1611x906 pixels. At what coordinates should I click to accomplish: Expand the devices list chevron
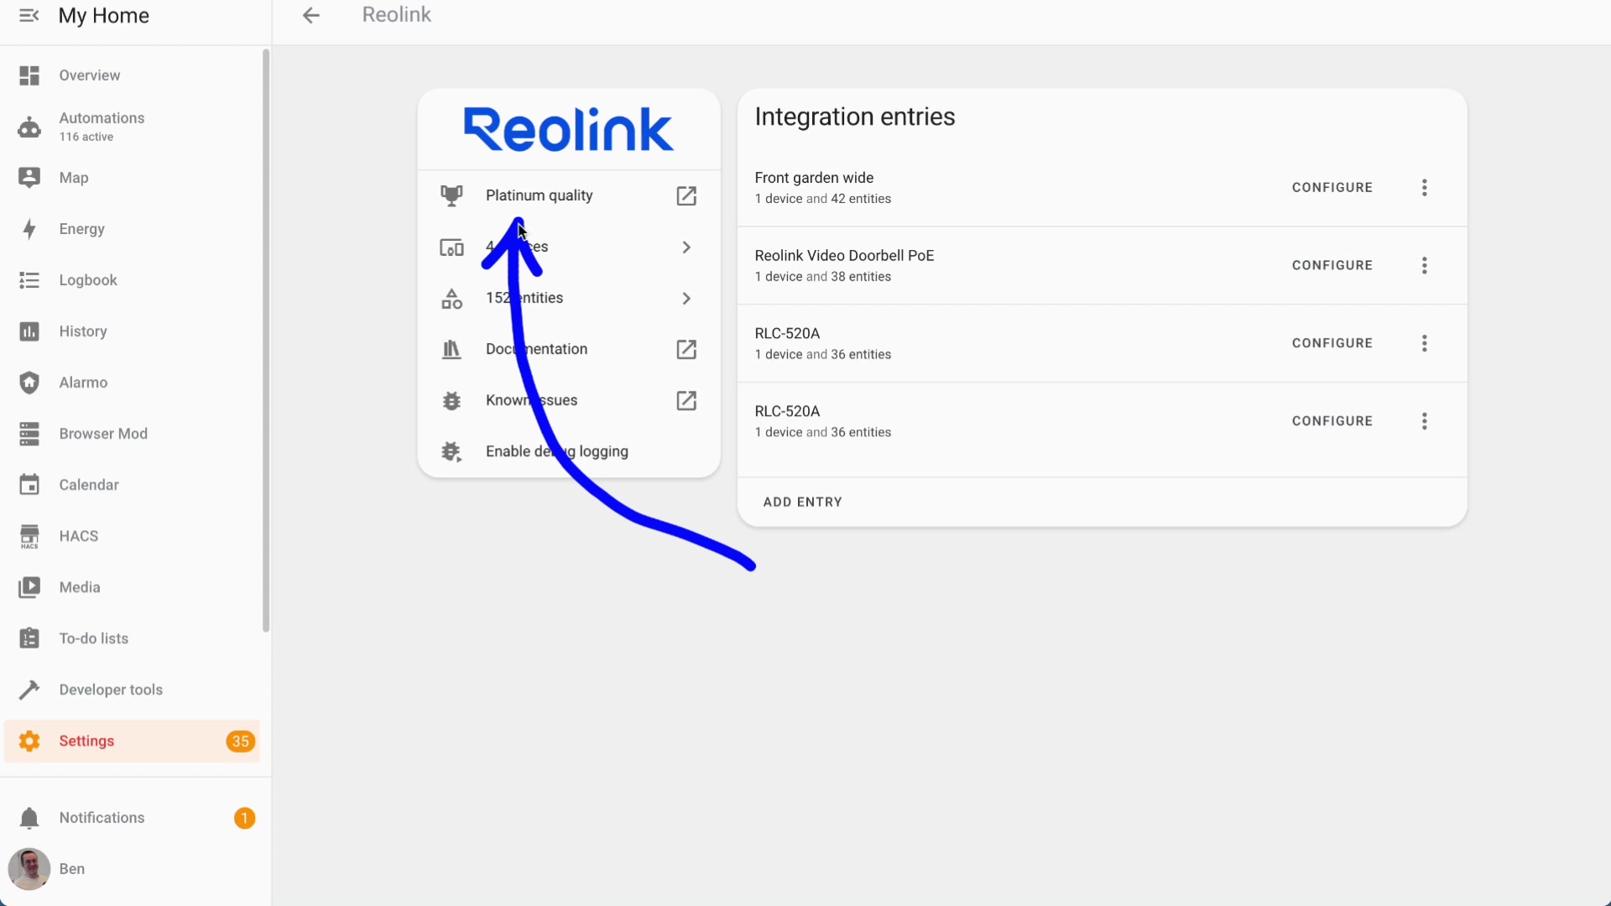[x=686, y=247]
